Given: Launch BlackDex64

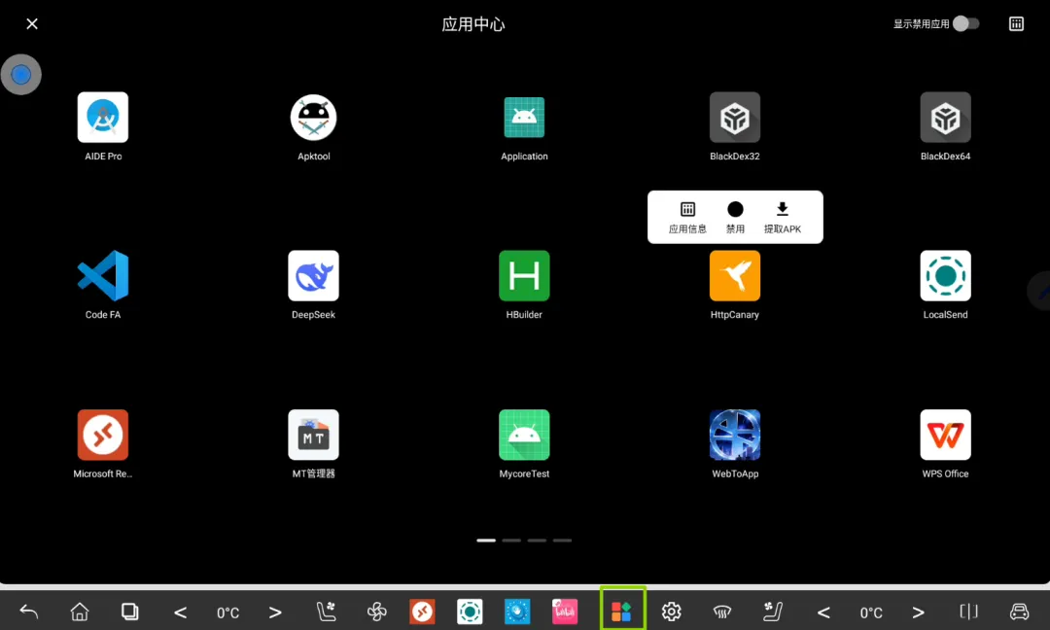Looking at the screenshot, I should pos(945,118).
